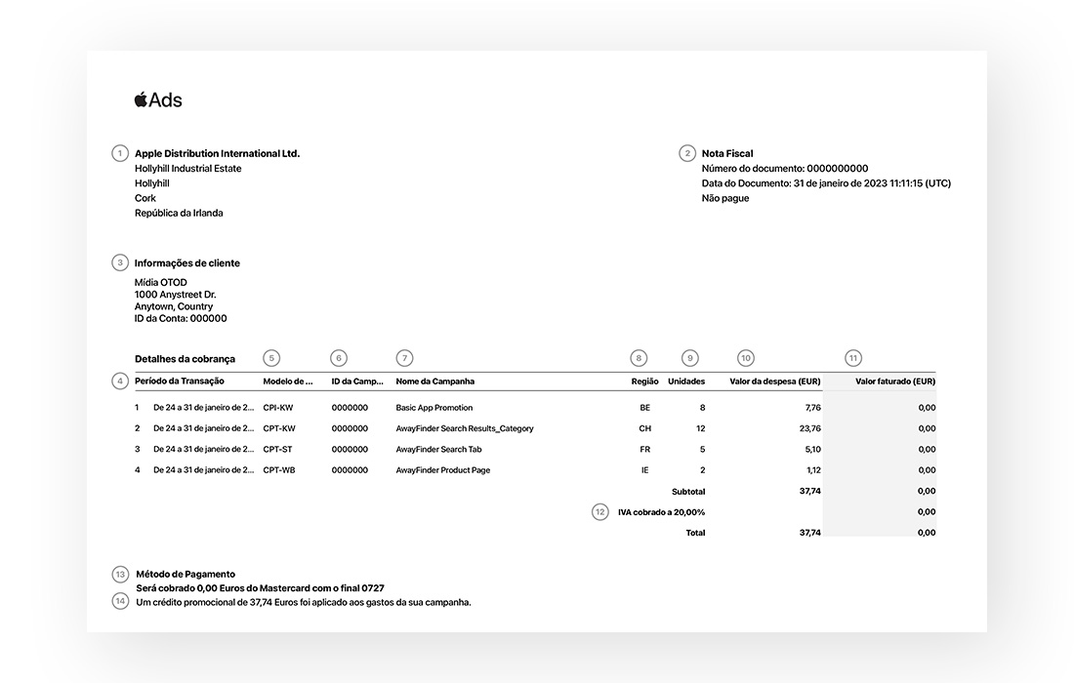Select the AwayFinder Search Tab row

(x=438, y=450)
